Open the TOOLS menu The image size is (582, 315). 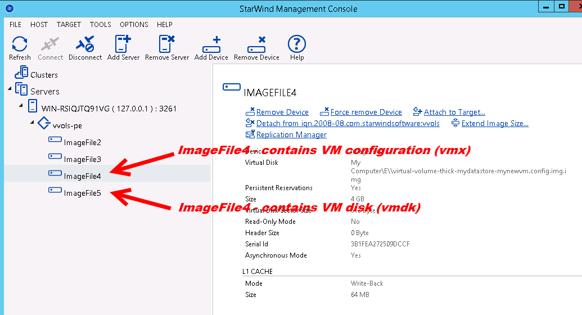coord(100,25)
